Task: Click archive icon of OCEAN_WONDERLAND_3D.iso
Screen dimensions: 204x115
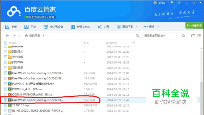Action: tap(10, 95)
